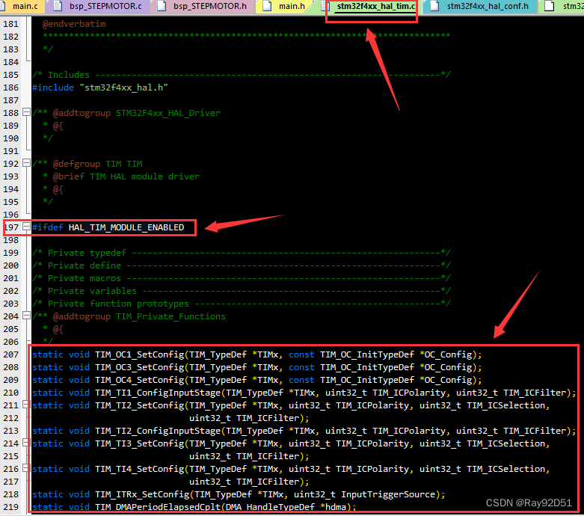584x516 pixels.
Task: Click "Private macros" comment line
Action: point(242,278)
